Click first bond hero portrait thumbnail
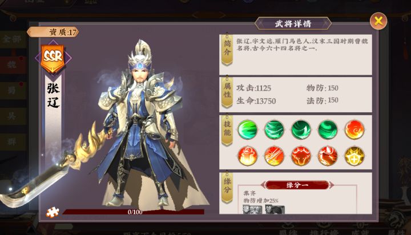The height and width of the screenshot is (235, 411). (x=252, y=209)
